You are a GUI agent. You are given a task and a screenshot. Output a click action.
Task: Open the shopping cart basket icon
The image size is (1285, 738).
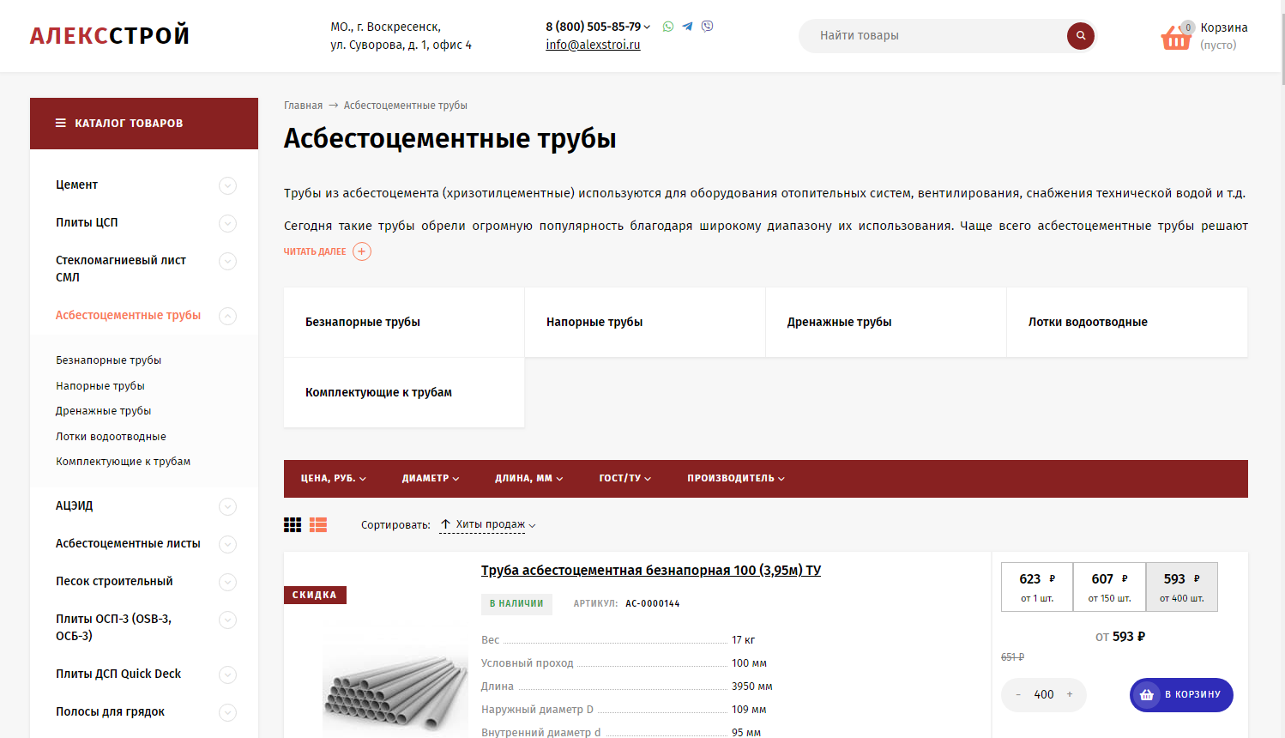pyautogui.click(x=1176, y=37)
